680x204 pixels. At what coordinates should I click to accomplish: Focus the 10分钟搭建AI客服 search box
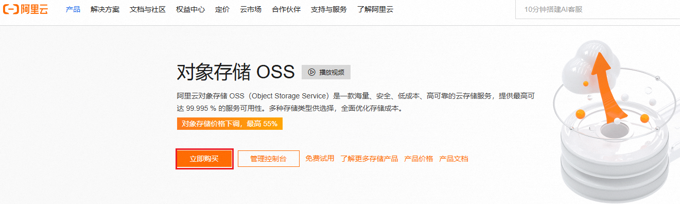coord(598,9)
